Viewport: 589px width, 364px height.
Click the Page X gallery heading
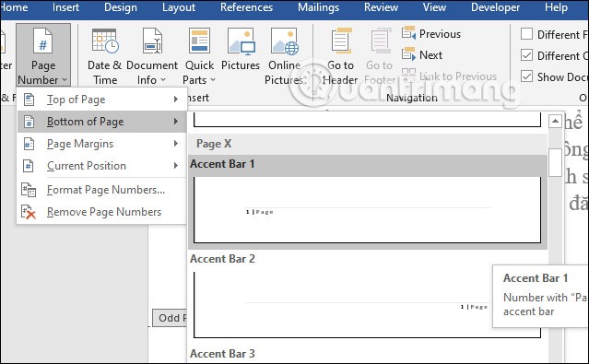(214, 144)
